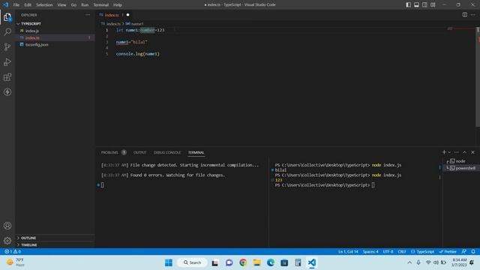Click Ln 1, Col 14 status item
The image size is (480, 270).
(348, 252)
